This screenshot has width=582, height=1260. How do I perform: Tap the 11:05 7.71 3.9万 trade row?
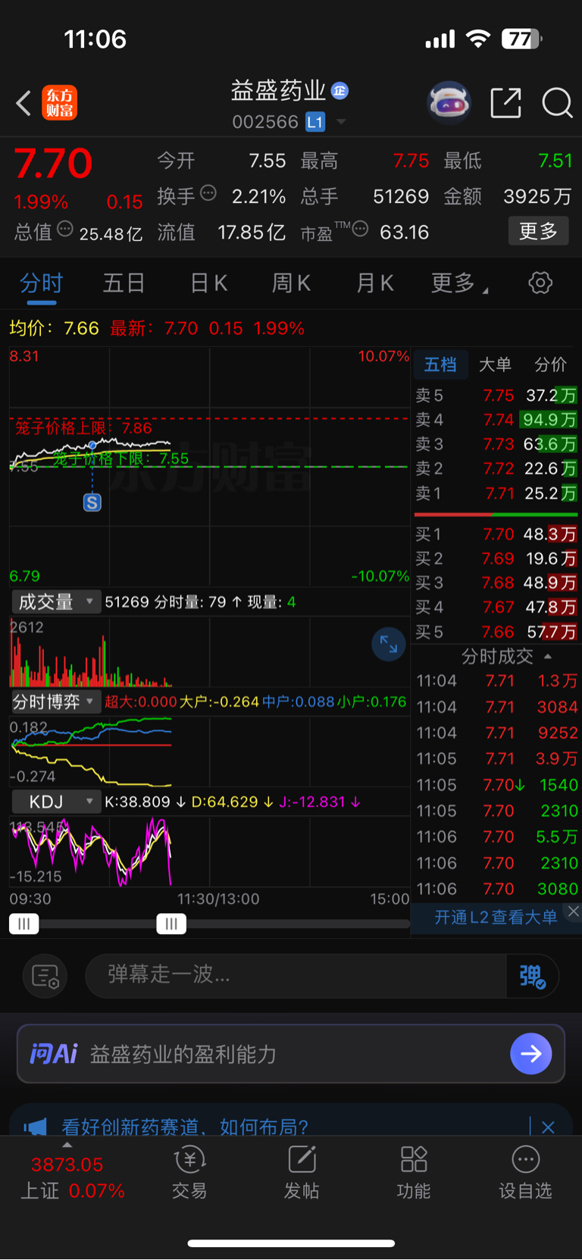pos(496,758)
